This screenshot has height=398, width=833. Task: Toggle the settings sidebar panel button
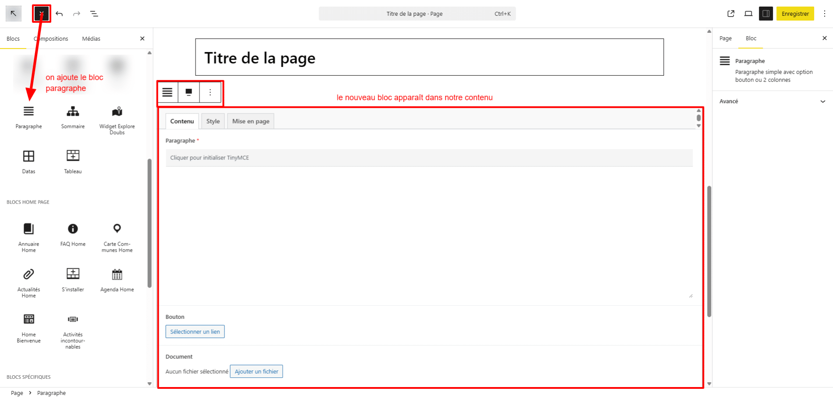tap(765, 14)
